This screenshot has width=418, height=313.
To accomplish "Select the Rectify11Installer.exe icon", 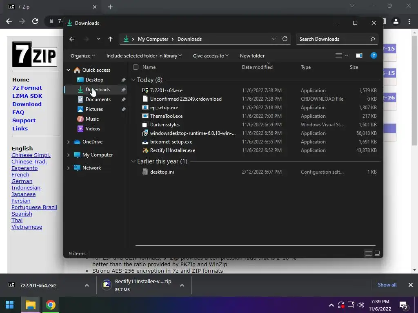I will click(145, 150).
